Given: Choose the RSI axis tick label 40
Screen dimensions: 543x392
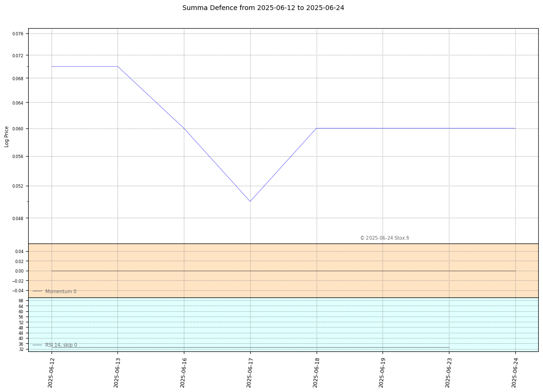Looking at the screenshot, I should click(x=21, y=339).
